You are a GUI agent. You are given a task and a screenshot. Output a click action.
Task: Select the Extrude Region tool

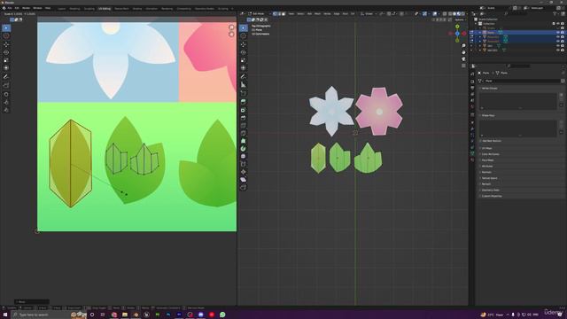coord(244,102)
